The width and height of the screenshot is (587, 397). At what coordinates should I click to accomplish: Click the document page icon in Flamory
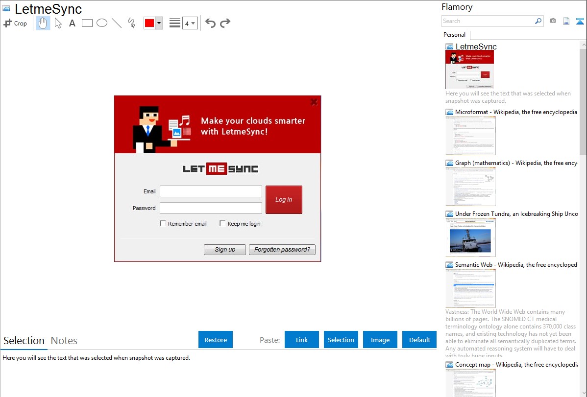566,21
